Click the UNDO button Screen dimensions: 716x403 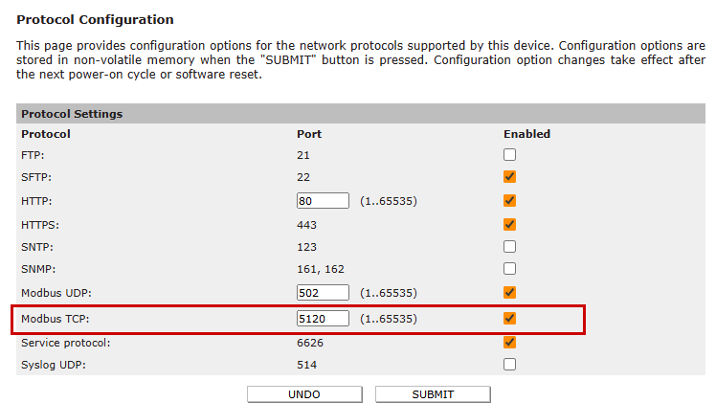(304, 394)
